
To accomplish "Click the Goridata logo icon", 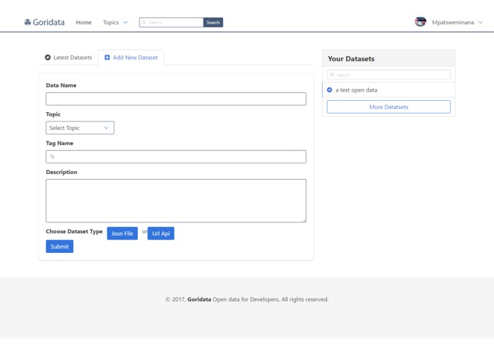I will tap(28, 22).
